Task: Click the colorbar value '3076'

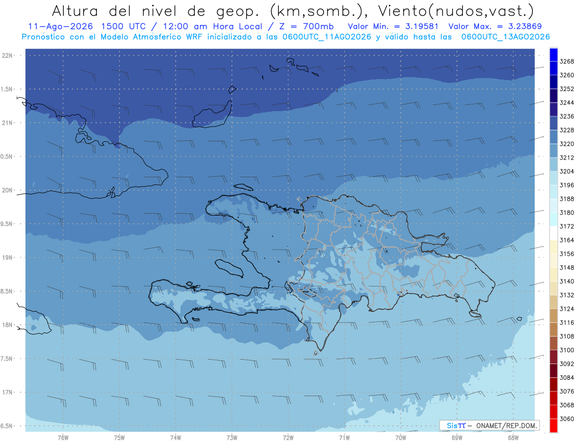Action: pos(567,391)
